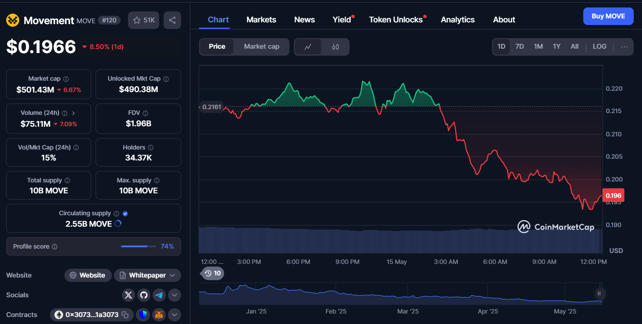
Task: Click the current price label 0.196
Action: 614,195
